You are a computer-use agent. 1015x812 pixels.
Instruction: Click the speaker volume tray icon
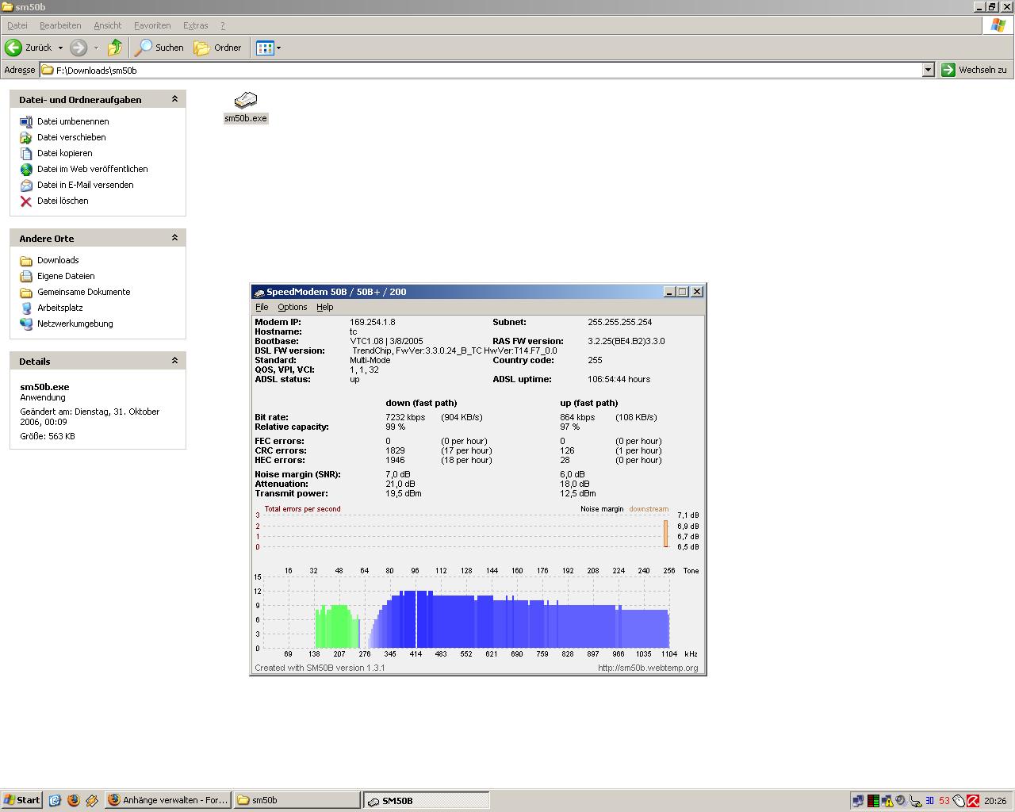tap(901, 801)
